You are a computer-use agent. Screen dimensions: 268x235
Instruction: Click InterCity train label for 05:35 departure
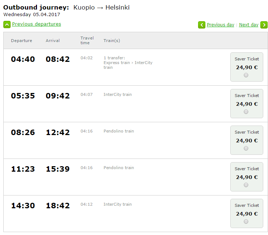coord(118,94)
